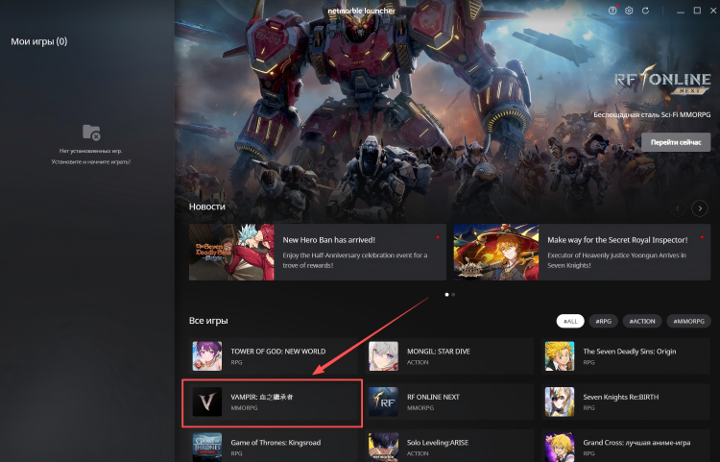The image size is (720, 462).
Task: Click MONGIL: STAR DIVE game icon
Action: 383,356
